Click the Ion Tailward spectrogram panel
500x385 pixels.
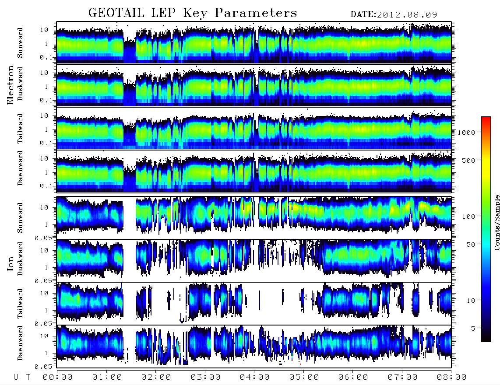[x=254, y=304]
